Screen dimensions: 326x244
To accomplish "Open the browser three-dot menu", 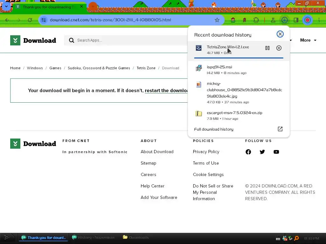I will point(319,20).
